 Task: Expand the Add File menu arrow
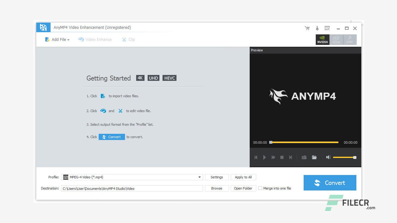click(69, 39)
